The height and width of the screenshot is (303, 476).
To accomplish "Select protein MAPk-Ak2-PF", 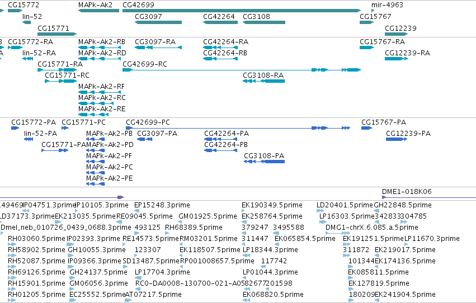I will click(x=95, y=162).
